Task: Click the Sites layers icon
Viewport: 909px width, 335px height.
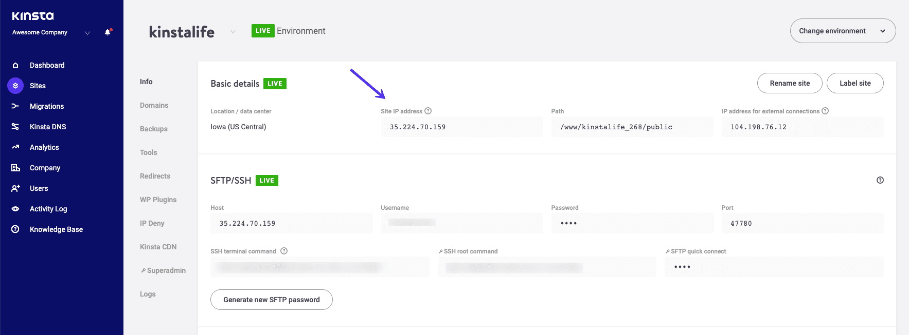Action: coord(15,86)
